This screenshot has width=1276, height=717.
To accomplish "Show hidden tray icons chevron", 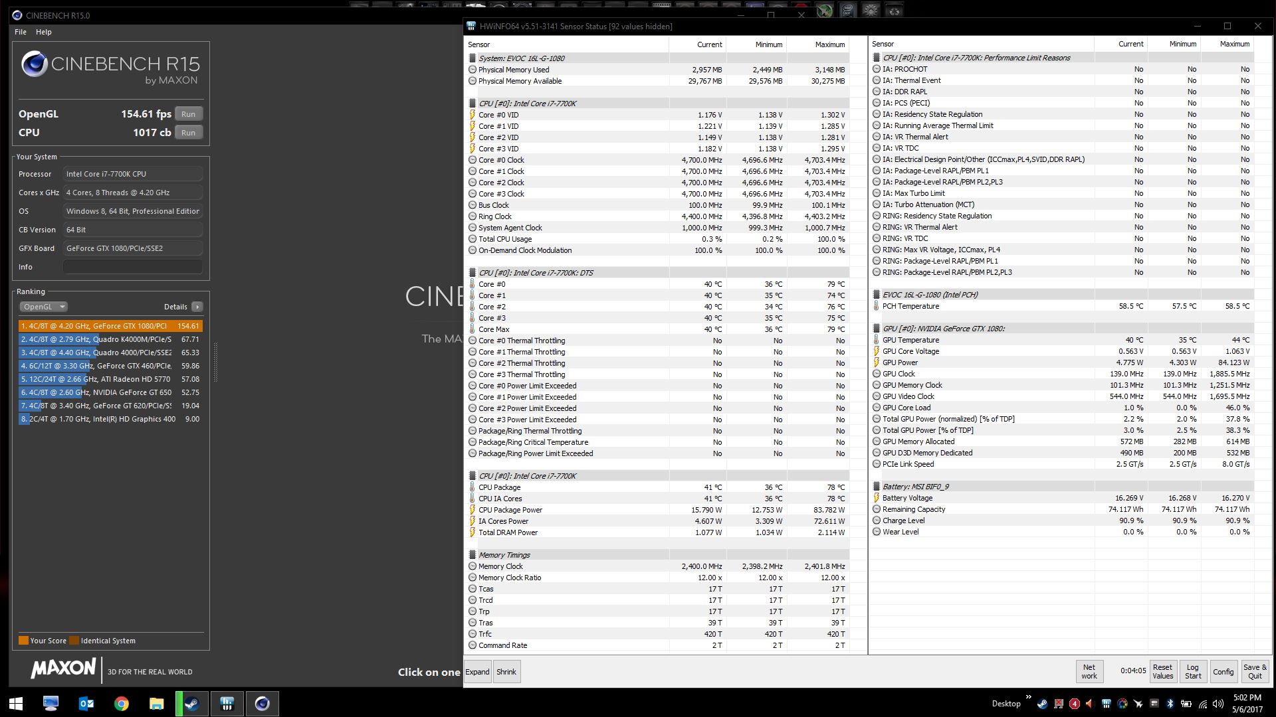I will click(x=1029, y=697).
